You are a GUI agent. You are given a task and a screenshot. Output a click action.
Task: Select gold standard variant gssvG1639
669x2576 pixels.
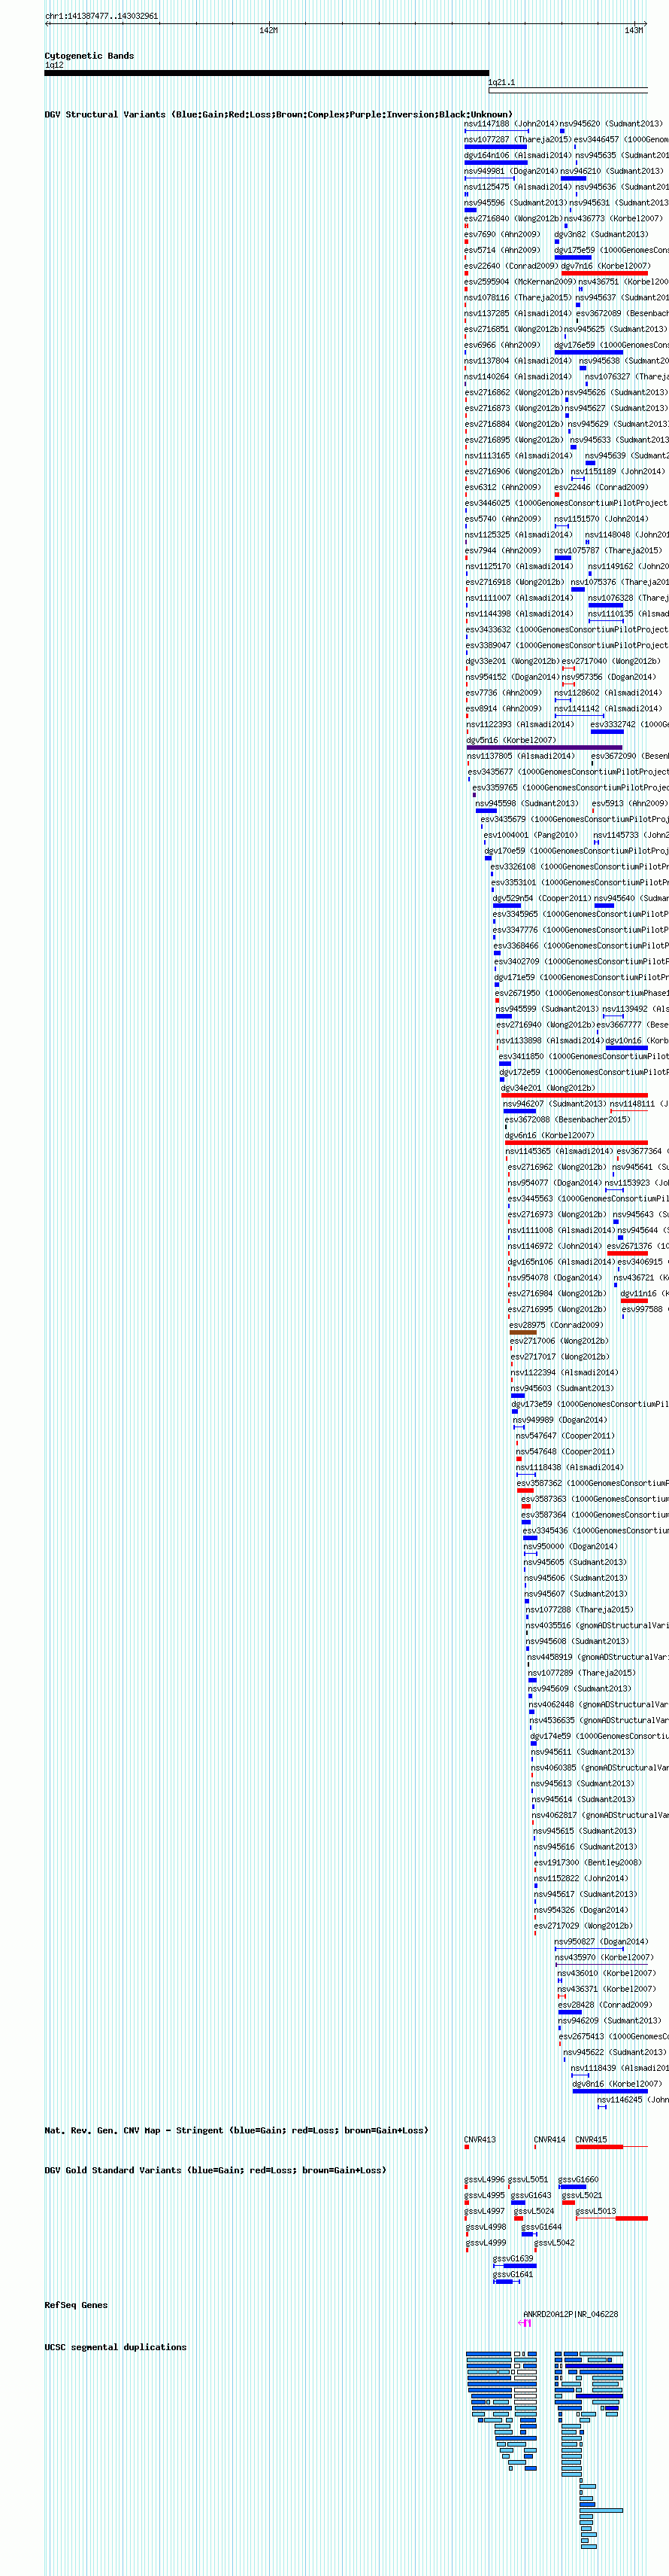point(512,2259)
